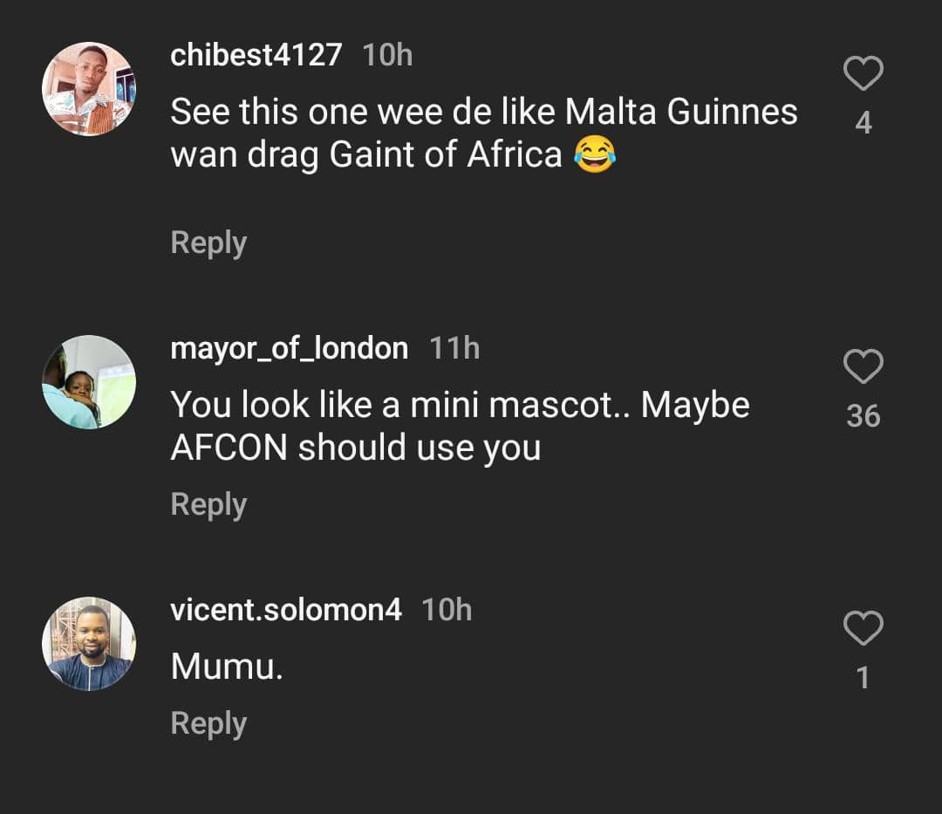Image resolution: width=942 pixels, height=814 pixels.
Task: Open the 1 like count on Mumu comment
Action: tap(863, 678)
